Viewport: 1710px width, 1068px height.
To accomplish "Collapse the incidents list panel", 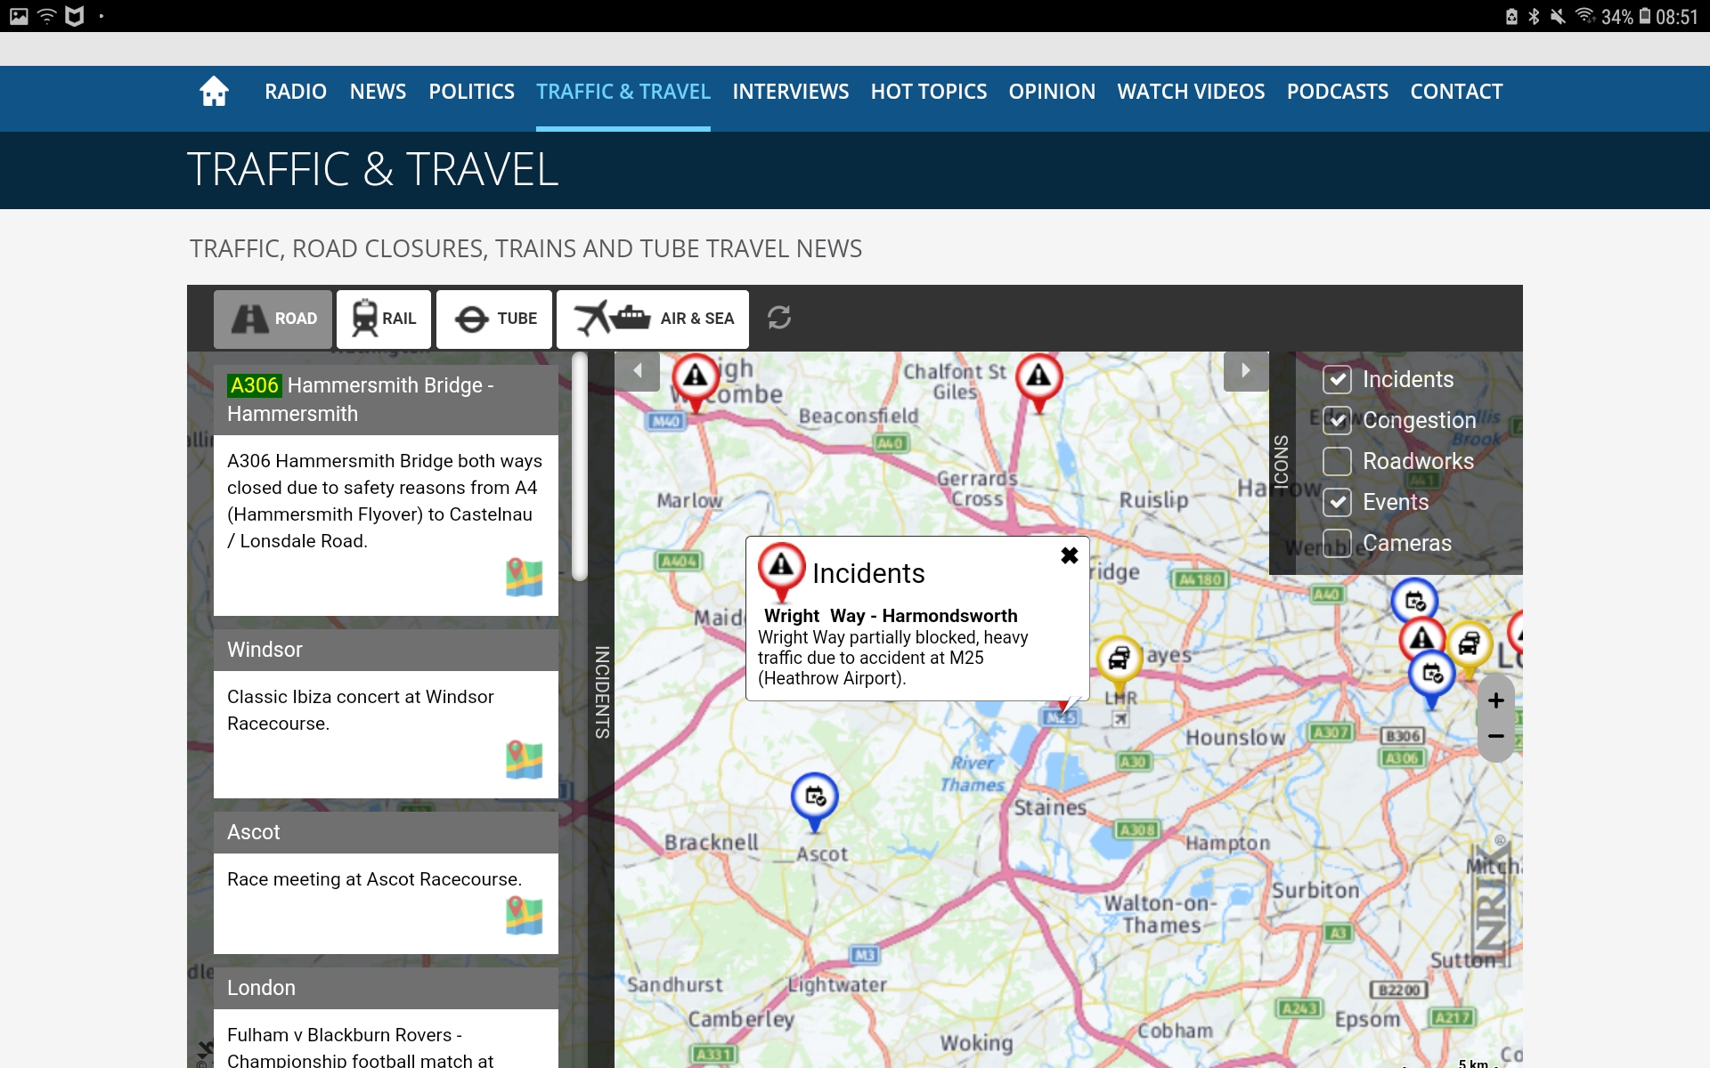I will click(638, 371).
